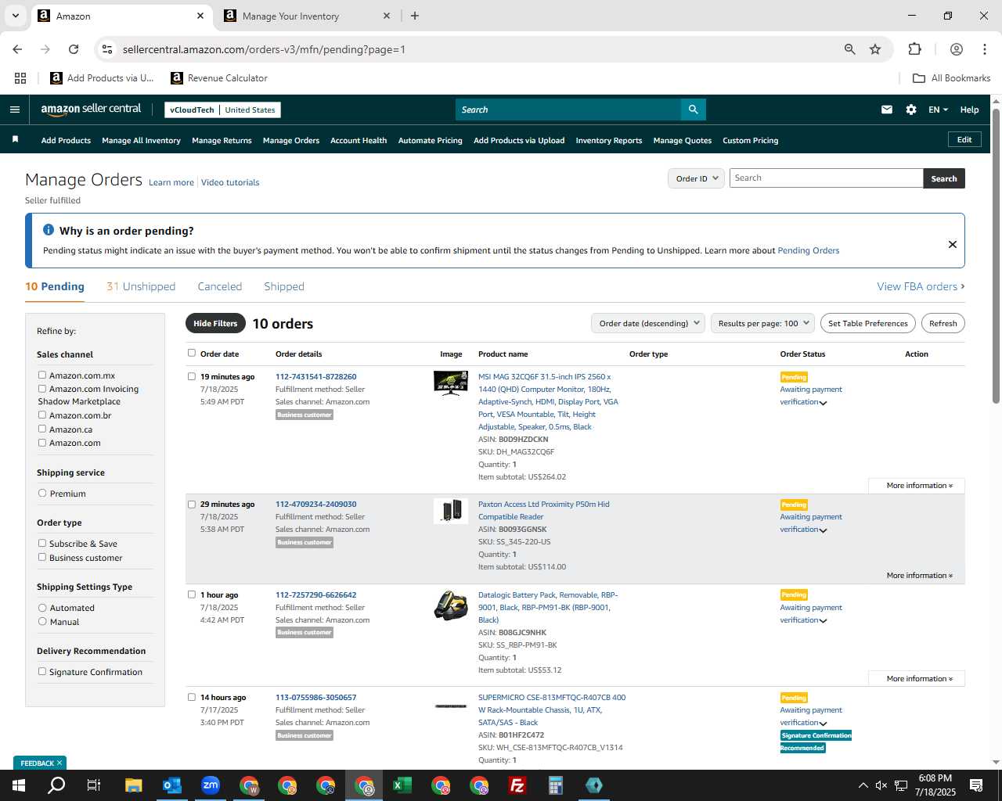Click the browser reload icon
Image resolution: width=1002 pixels, height=801 pixels.
[x=74, y=49]
